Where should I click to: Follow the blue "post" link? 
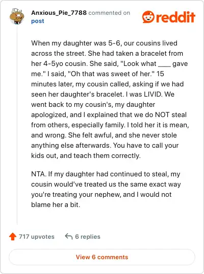click(38, 21)
